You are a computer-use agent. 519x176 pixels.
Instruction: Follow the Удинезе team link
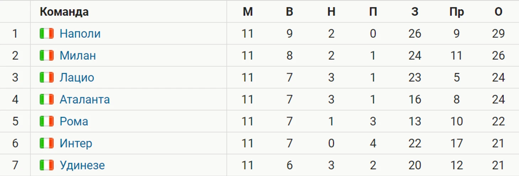[x=82, y=165]
